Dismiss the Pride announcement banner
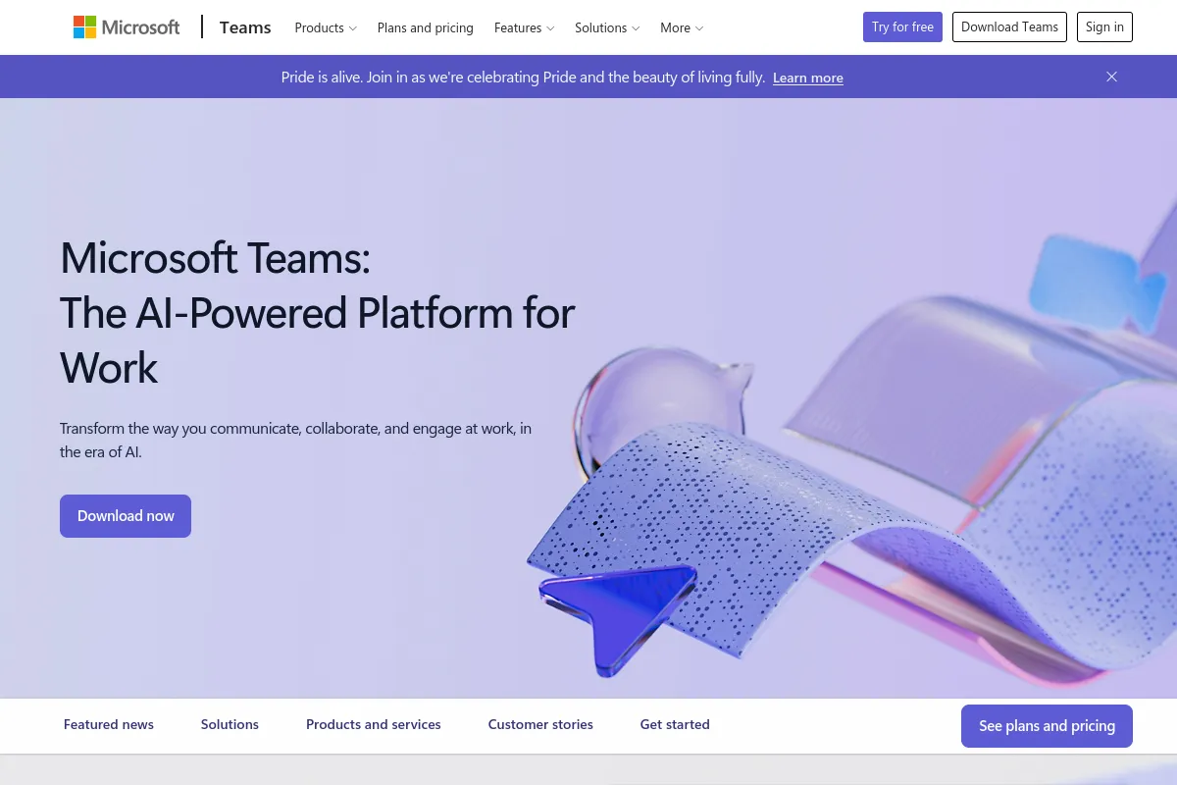The image size is (1177, 785). 1111,77
